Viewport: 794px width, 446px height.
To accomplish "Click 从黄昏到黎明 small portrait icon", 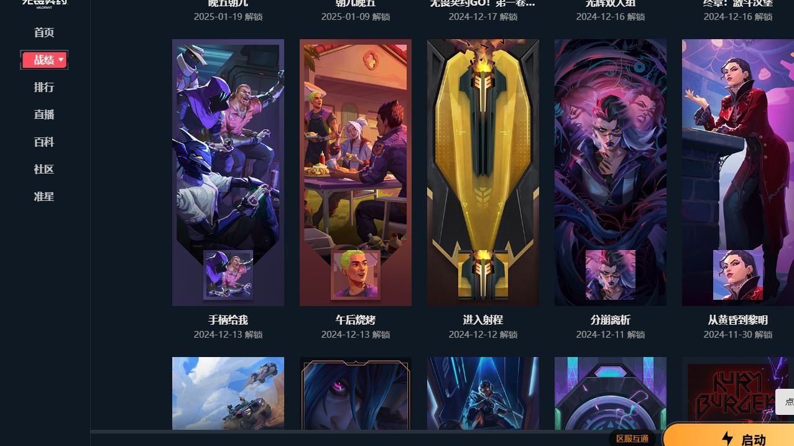I will [738, 275].
